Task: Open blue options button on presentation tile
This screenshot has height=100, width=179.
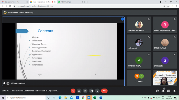Action: pos(122,19)
